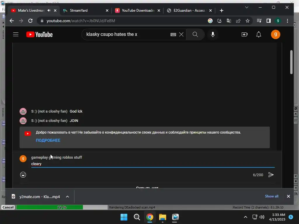299x224 pixels.
Task: Open the Vegas Pro taskbar icon
Action: point(175,217)
